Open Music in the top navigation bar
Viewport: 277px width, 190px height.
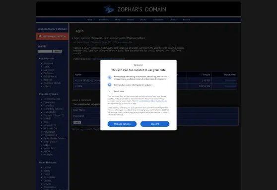118,20
